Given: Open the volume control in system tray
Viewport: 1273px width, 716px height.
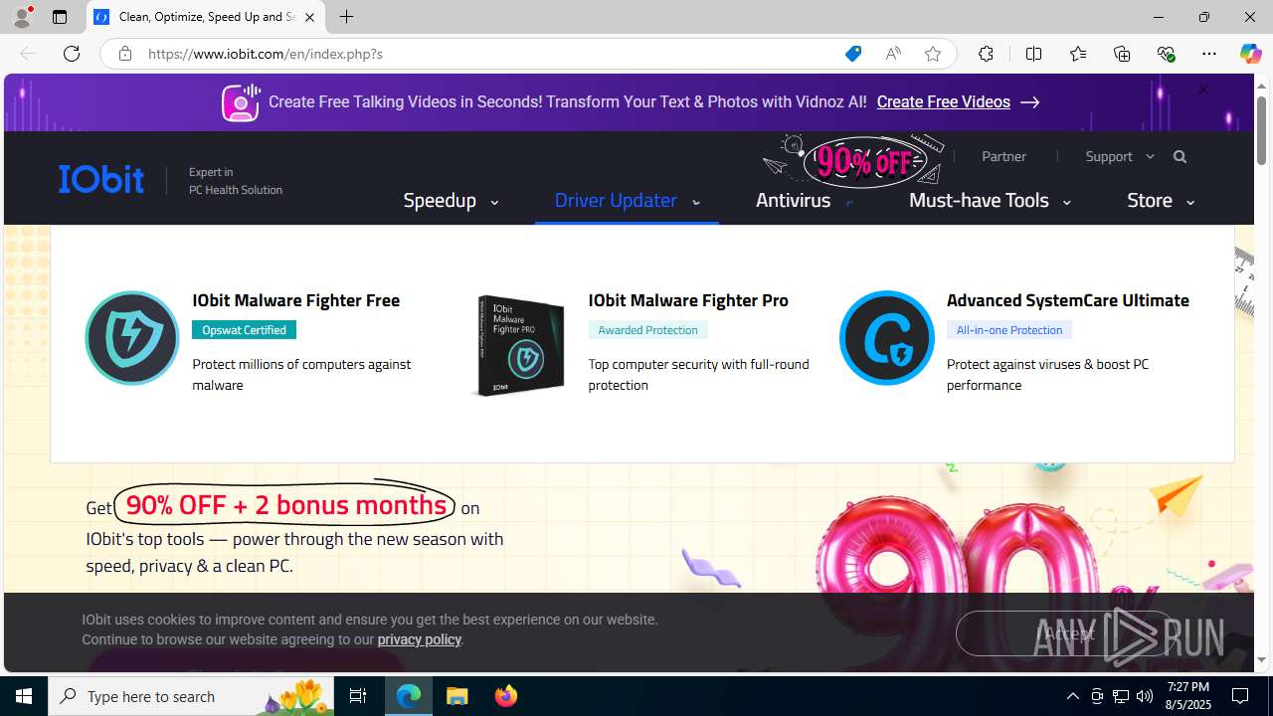Looking at the screenshot, I should (x=1145, y=696).
